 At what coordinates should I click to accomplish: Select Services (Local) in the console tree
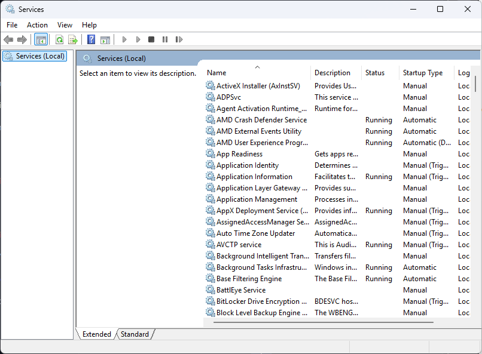(40, 56)
